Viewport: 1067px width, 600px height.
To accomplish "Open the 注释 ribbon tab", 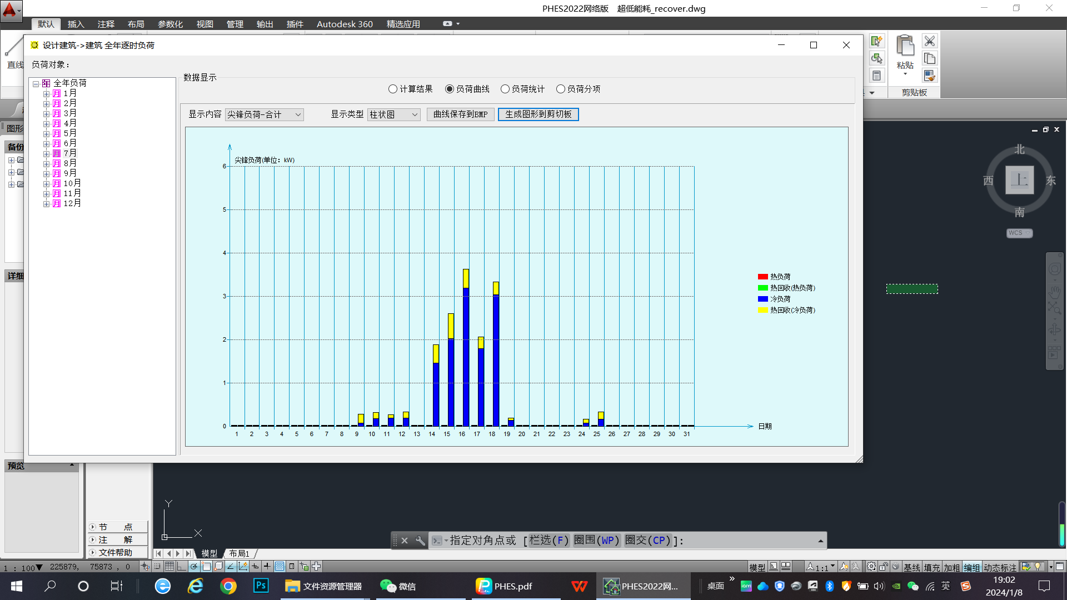I will [106, 24].
